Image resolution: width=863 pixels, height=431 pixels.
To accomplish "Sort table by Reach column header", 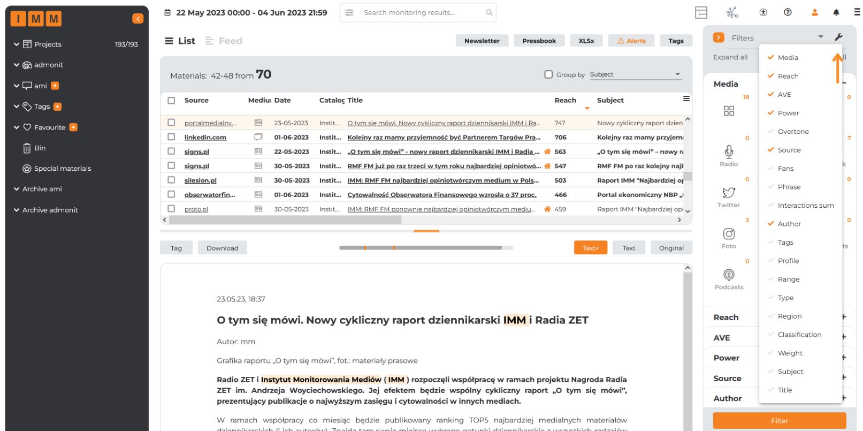I will coord(565,100).
